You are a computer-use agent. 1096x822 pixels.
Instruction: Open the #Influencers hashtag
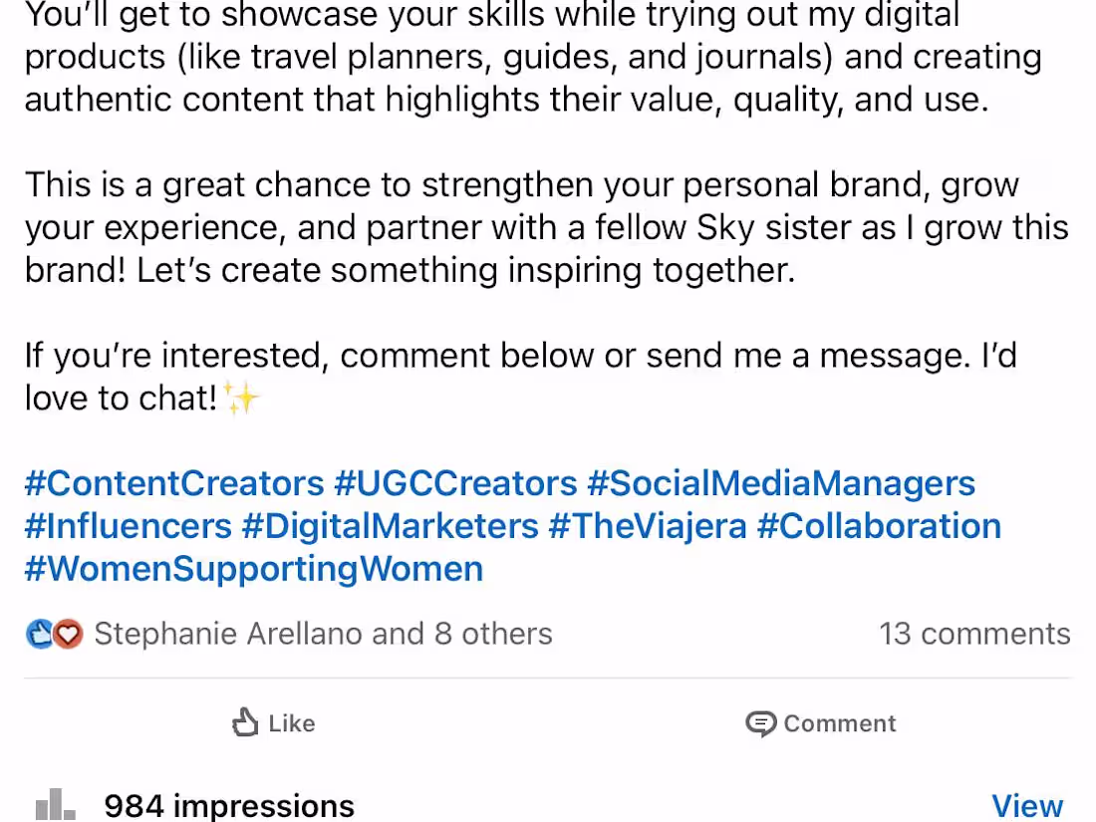tap(128, 526)
